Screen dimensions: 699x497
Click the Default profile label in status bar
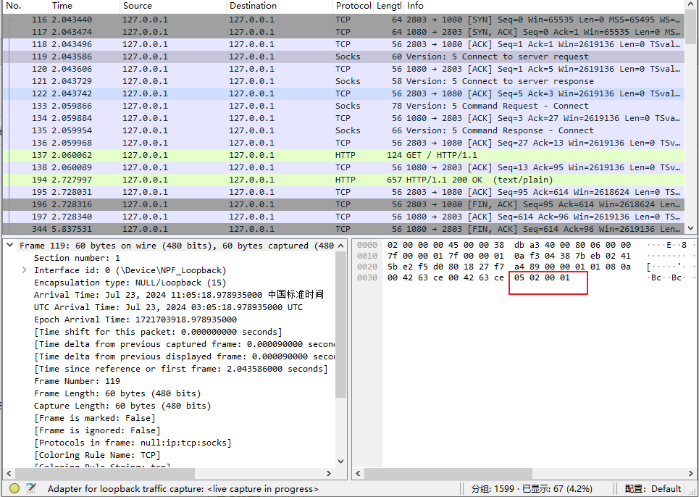pos(666,488)
